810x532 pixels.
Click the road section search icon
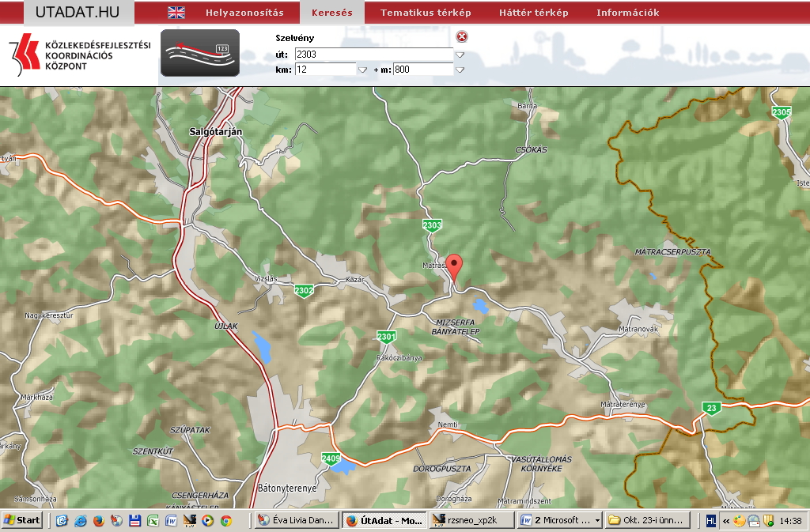point(200,54)
